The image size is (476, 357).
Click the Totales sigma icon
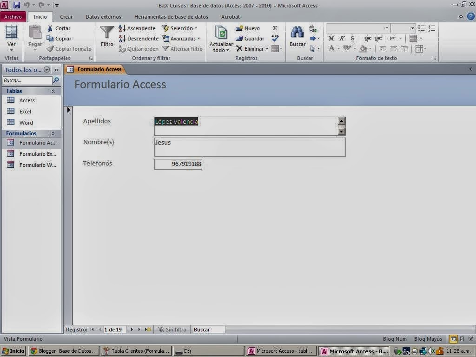point(275,28)
